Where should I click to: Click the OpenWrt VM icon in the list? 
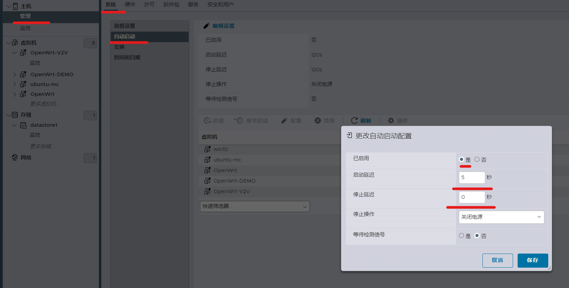tap(208, 170)
